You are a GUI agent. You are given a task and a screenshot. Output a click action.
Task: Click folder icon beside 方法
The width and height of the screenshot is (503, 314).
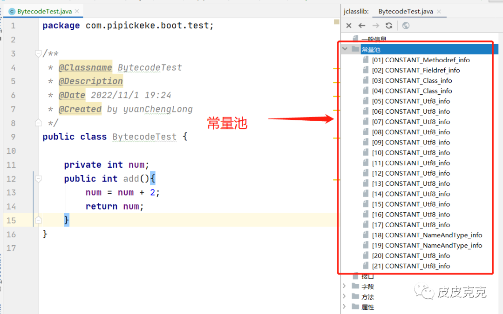[x=355, y=296]
